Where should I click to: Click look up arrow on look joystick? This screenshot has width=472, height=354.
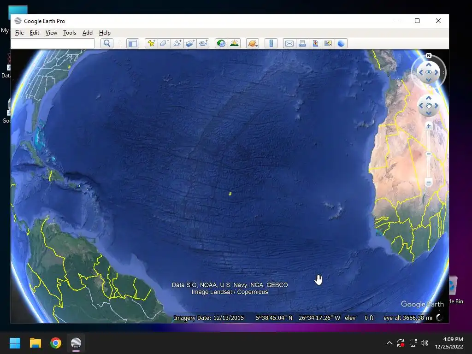(429, 65)
